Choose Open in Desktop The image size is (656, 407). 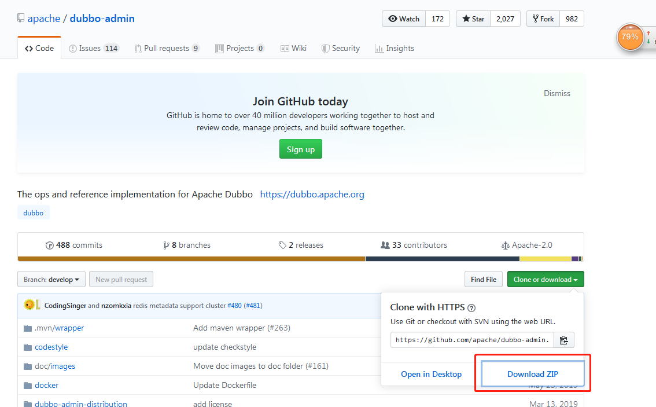tap(432, 374)
